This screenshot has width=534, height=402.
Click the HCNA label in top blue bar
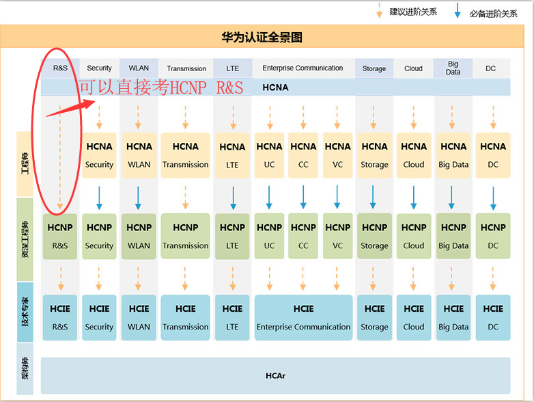click(x=275, y=88)
